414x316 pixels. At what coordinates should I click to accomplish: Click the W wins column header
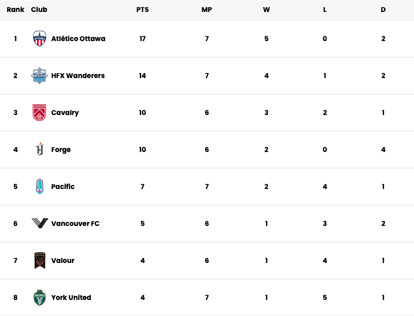pos(267,10)
